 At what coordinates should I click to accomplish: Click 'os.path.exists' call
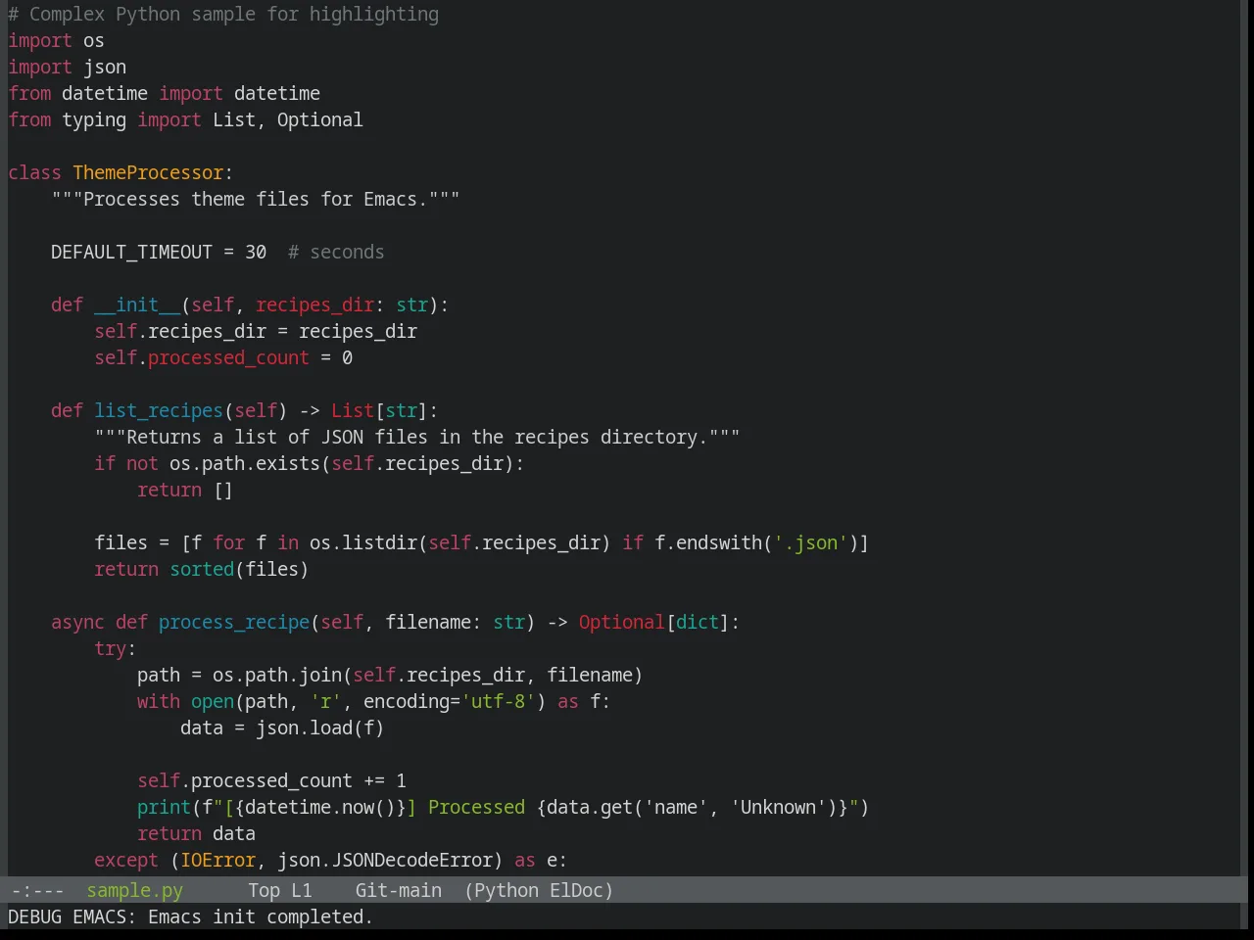pos(245,463)
